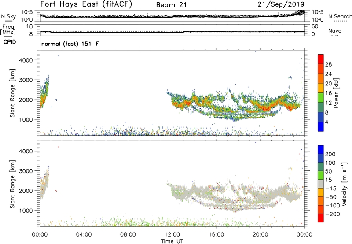Click "Slant Range [km]" label of the velocity panel
Viewport: 352px width, 244px height.
12,184
